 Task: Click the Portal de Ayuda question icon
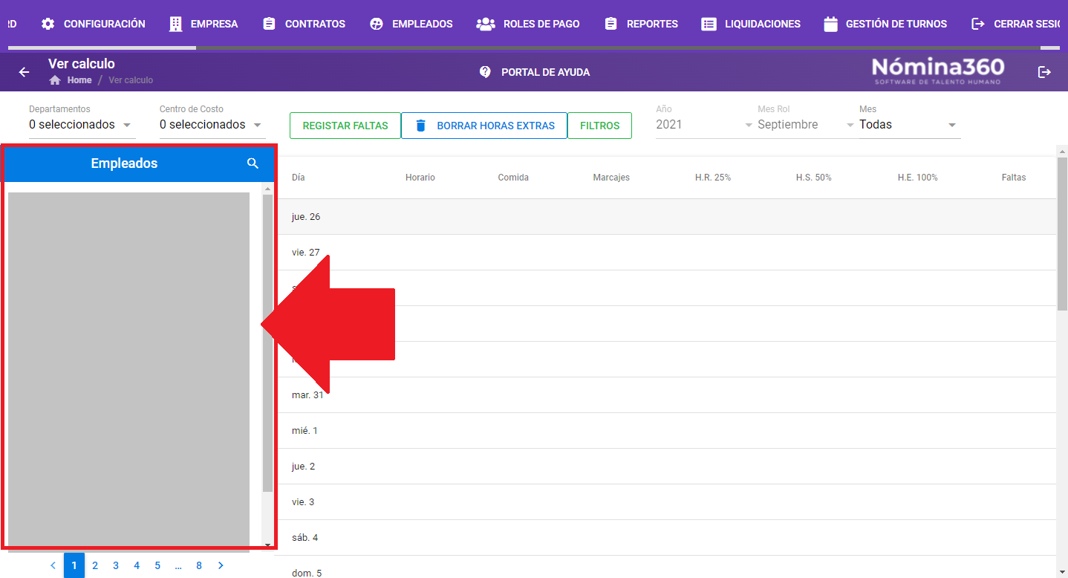pyautogui.click(x=485, y=72)
